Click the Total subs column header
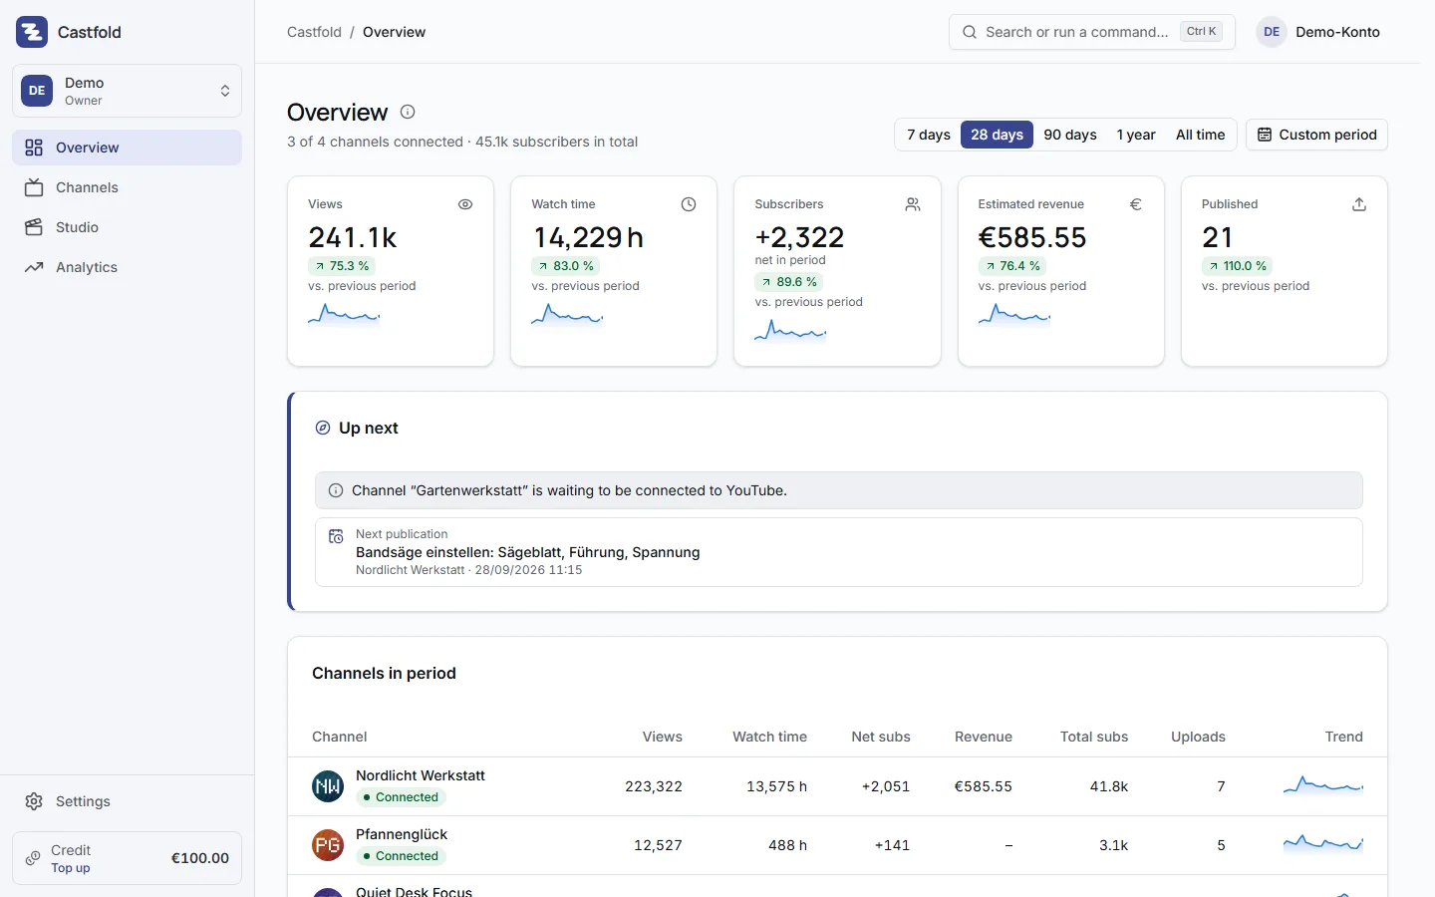1435x897 pixels. point(1094,737)
